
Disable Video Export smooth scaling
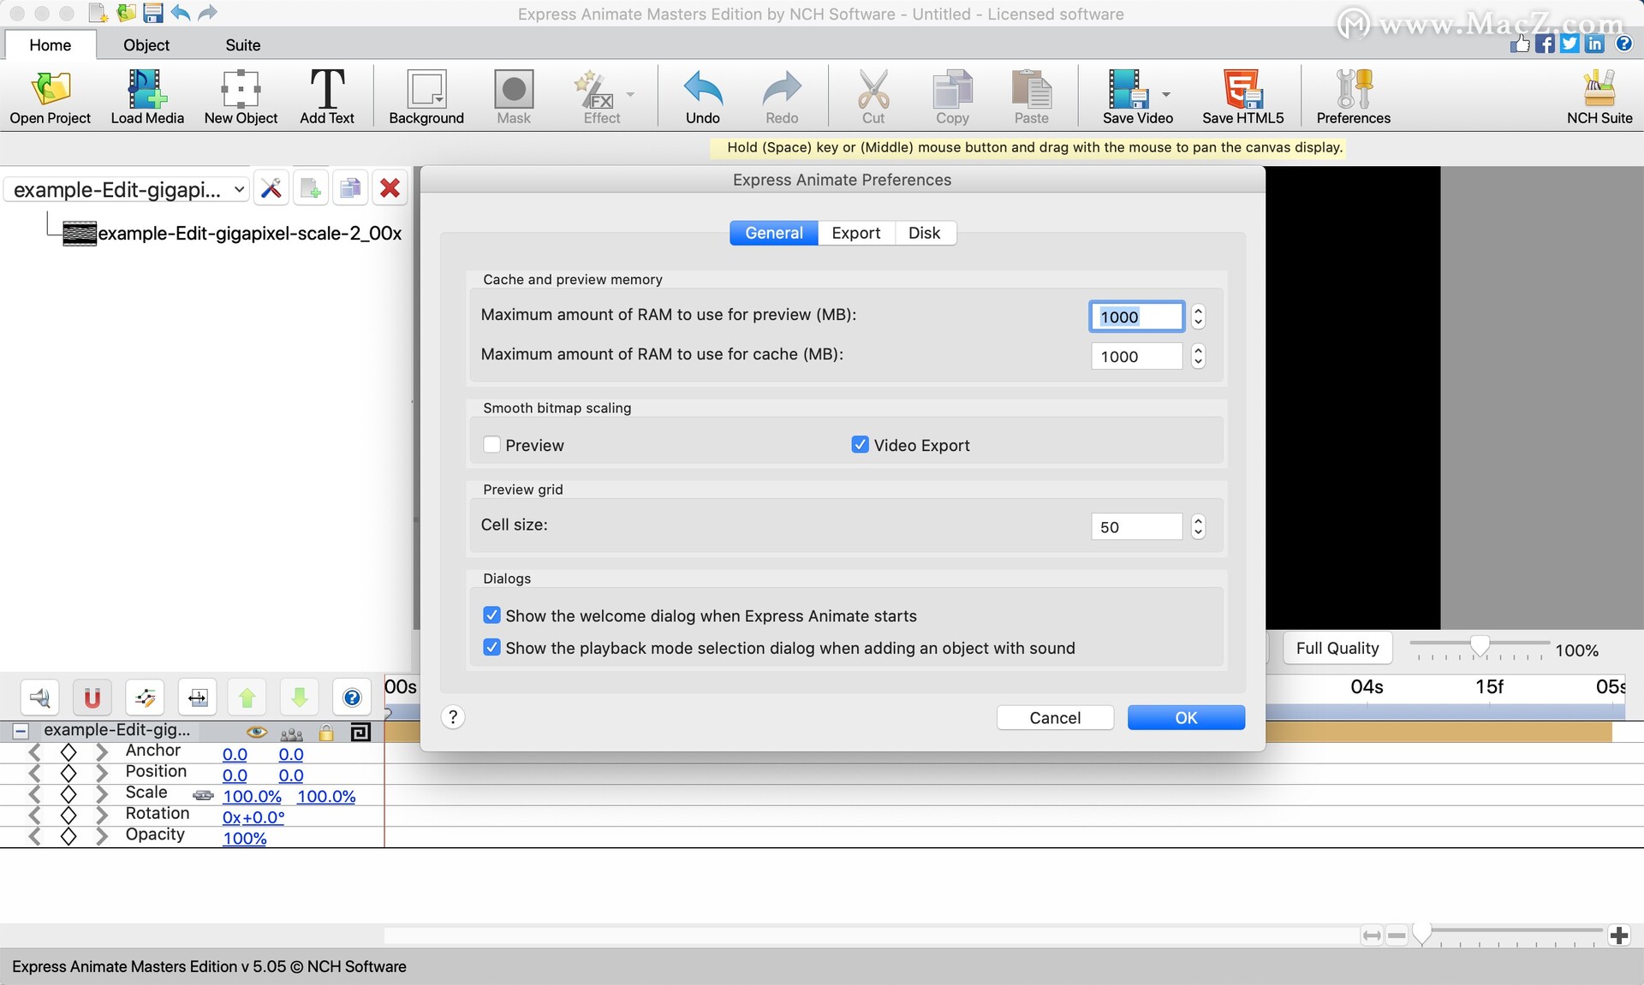860,443
